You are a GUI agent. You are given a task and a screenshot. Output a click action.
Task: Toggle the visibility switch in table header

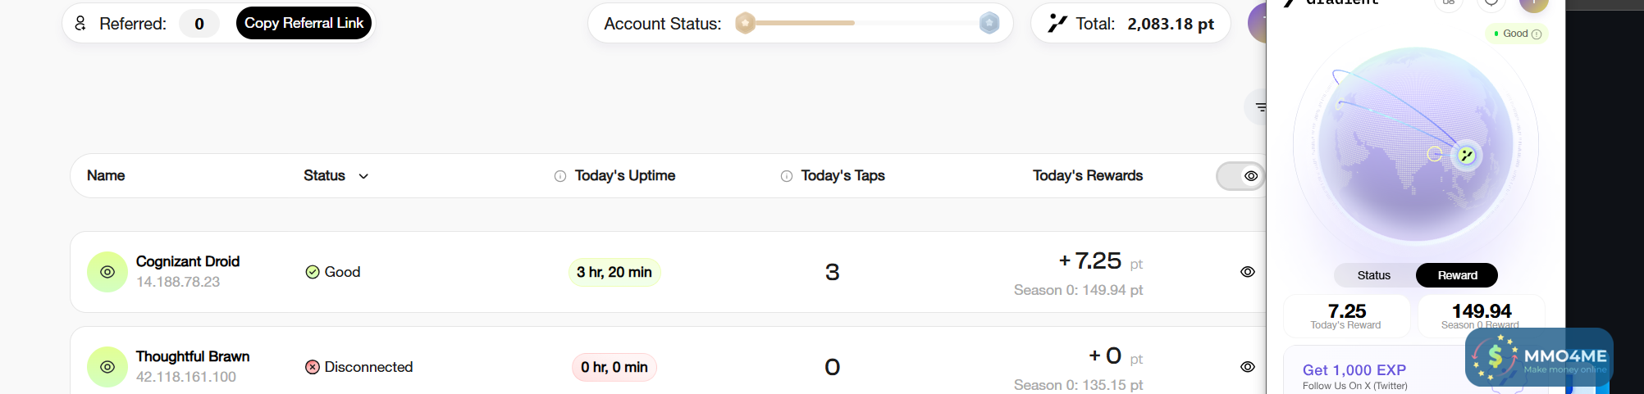1241,176
